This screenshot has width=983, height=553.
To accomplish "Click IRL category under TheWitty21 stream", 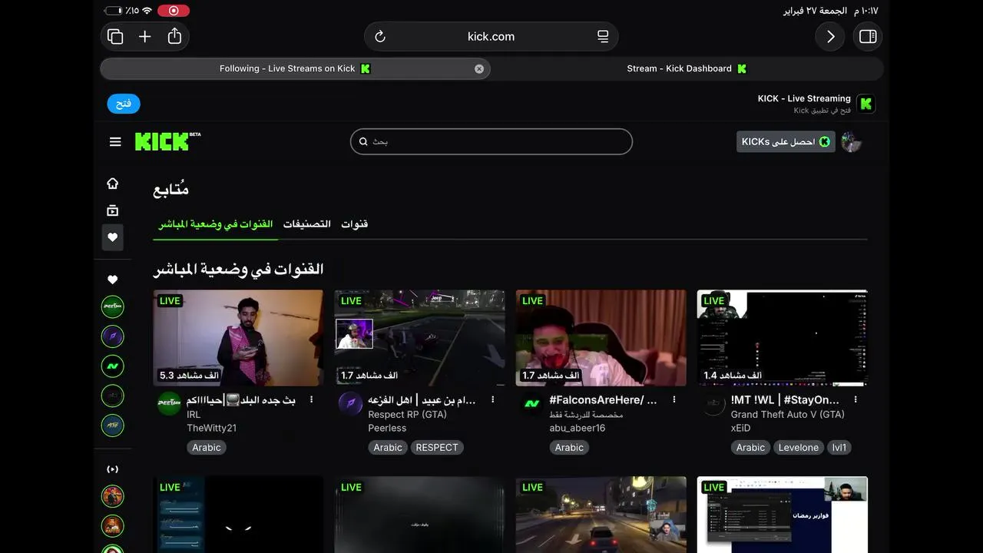I will tap(194, 415).
